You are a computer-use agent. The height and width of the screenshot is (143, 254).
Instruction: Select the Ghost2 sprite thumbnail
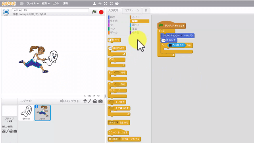point(26,113)
